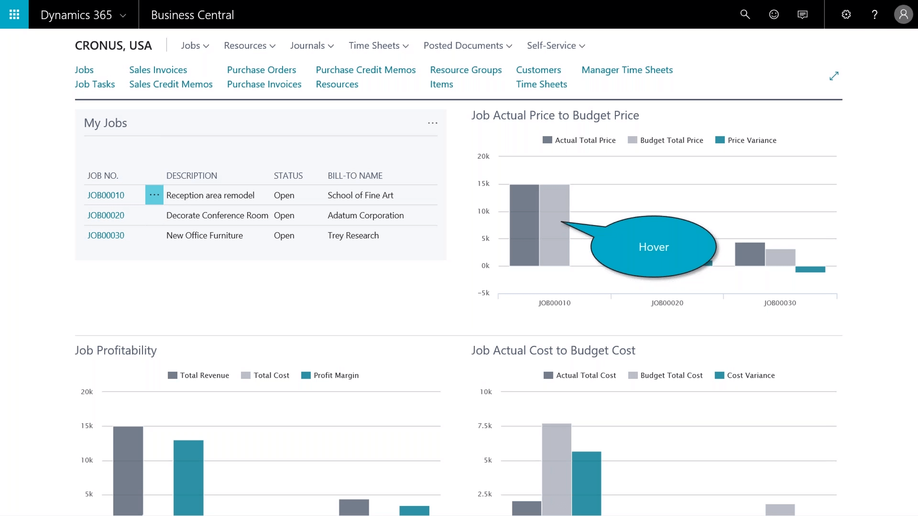This screenshot has height=516, width=918.
Task: Sort by the DESCRIPTION column header
Action: (x=192, y=175)
